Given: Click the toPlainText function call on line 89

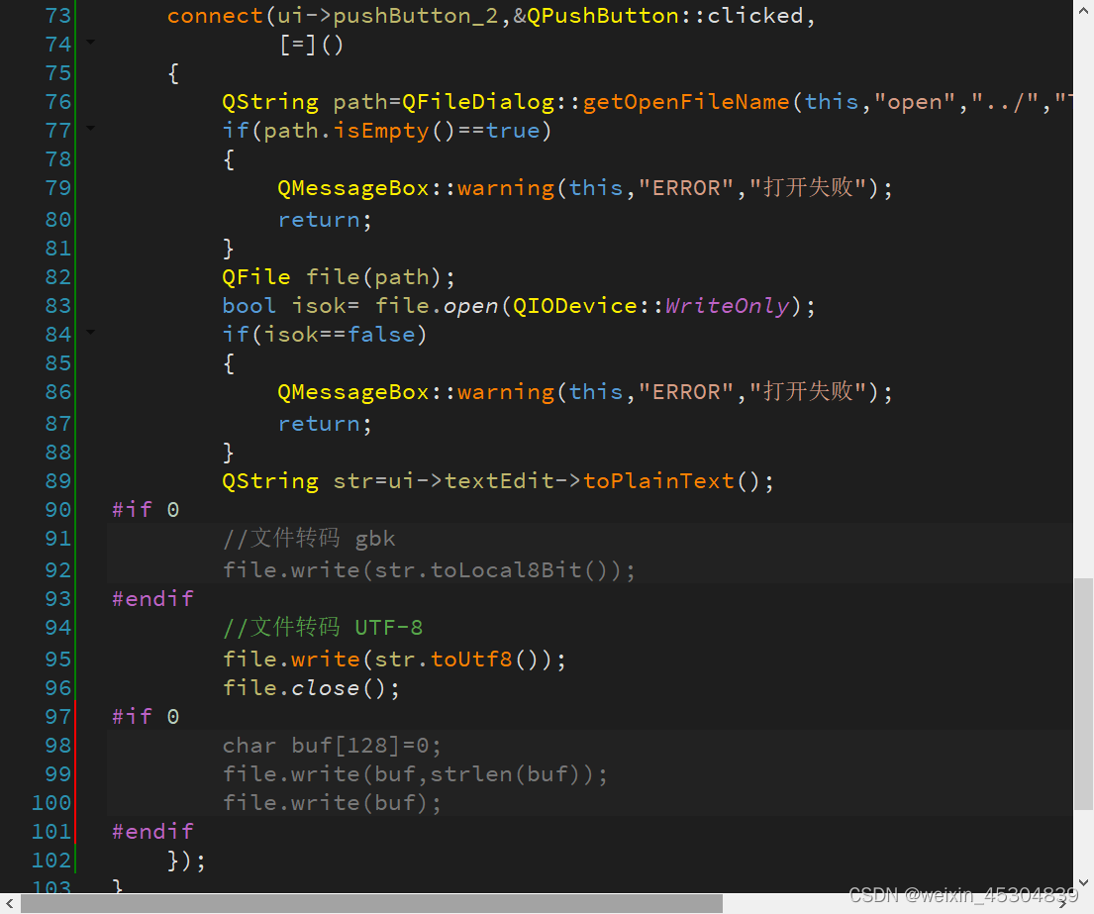Looking at the screenshot, I should click(x=658, y=480).
